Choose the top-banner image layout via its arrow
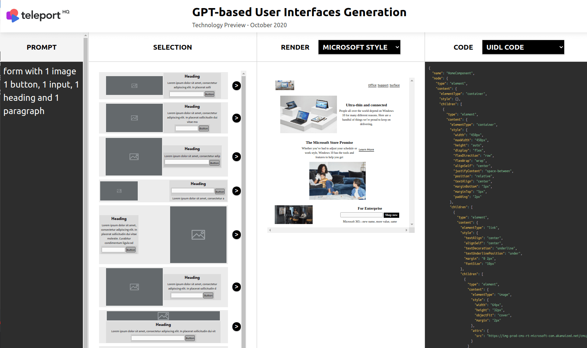This screenshot has width=587, height=348. [x=236, y=327]
